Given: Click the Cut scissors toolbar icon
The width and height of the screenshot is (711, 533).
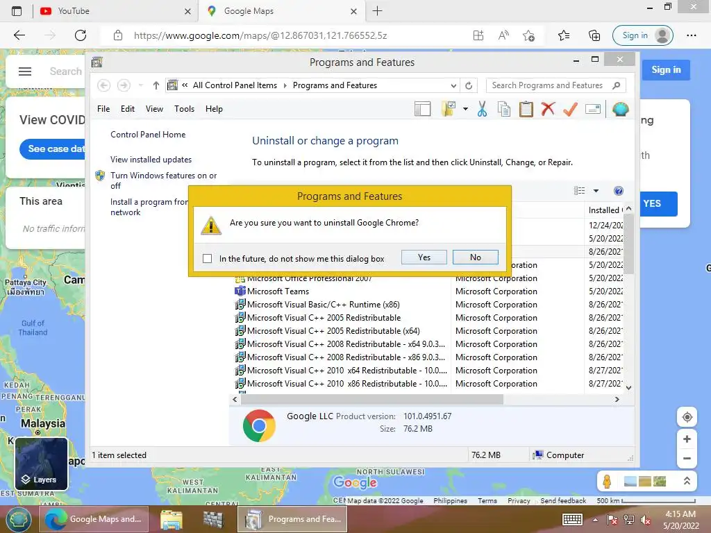Looking at the screenshot, I should 482,109.
